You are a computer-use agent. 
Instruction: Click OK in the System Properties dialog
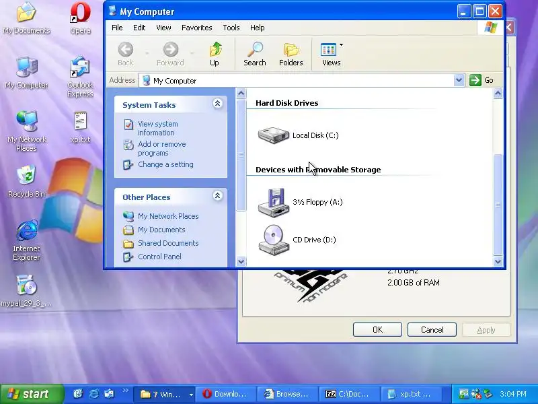377,330
